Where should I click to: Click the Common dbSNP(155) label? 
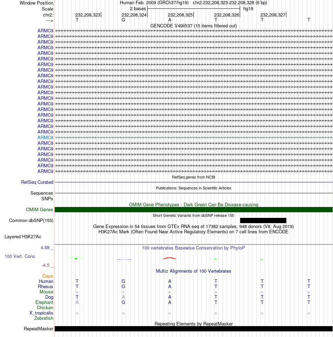[31, 221]
